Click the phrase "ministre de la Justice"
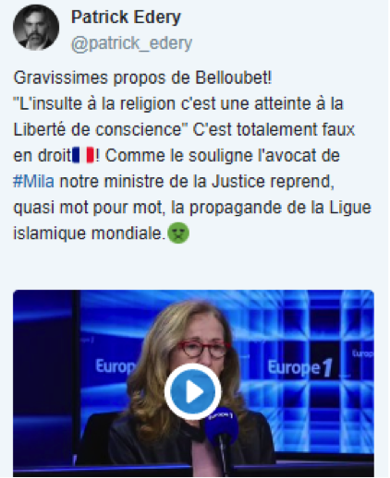This screenshot has width=390, height=478. pyautogui.click(x=185, y=181)
